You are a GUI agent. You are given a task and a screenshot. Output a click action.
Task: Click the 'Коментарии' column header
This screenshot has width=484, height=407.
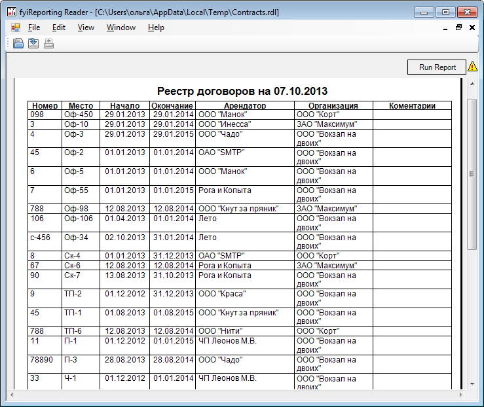(412, 106)
